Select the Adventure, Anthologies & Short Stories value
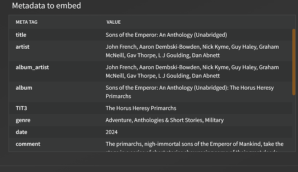The width and height of the screenshot is (298, 172). tap(165, 120)
